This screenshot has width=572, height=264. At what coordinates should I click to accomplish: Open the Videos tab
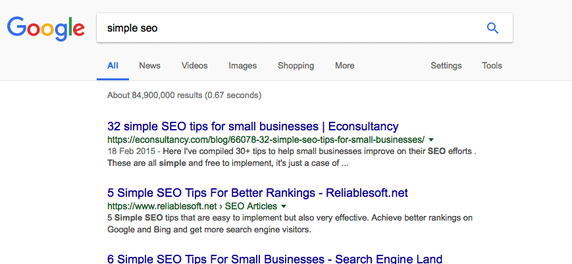(x=194, y=66)
